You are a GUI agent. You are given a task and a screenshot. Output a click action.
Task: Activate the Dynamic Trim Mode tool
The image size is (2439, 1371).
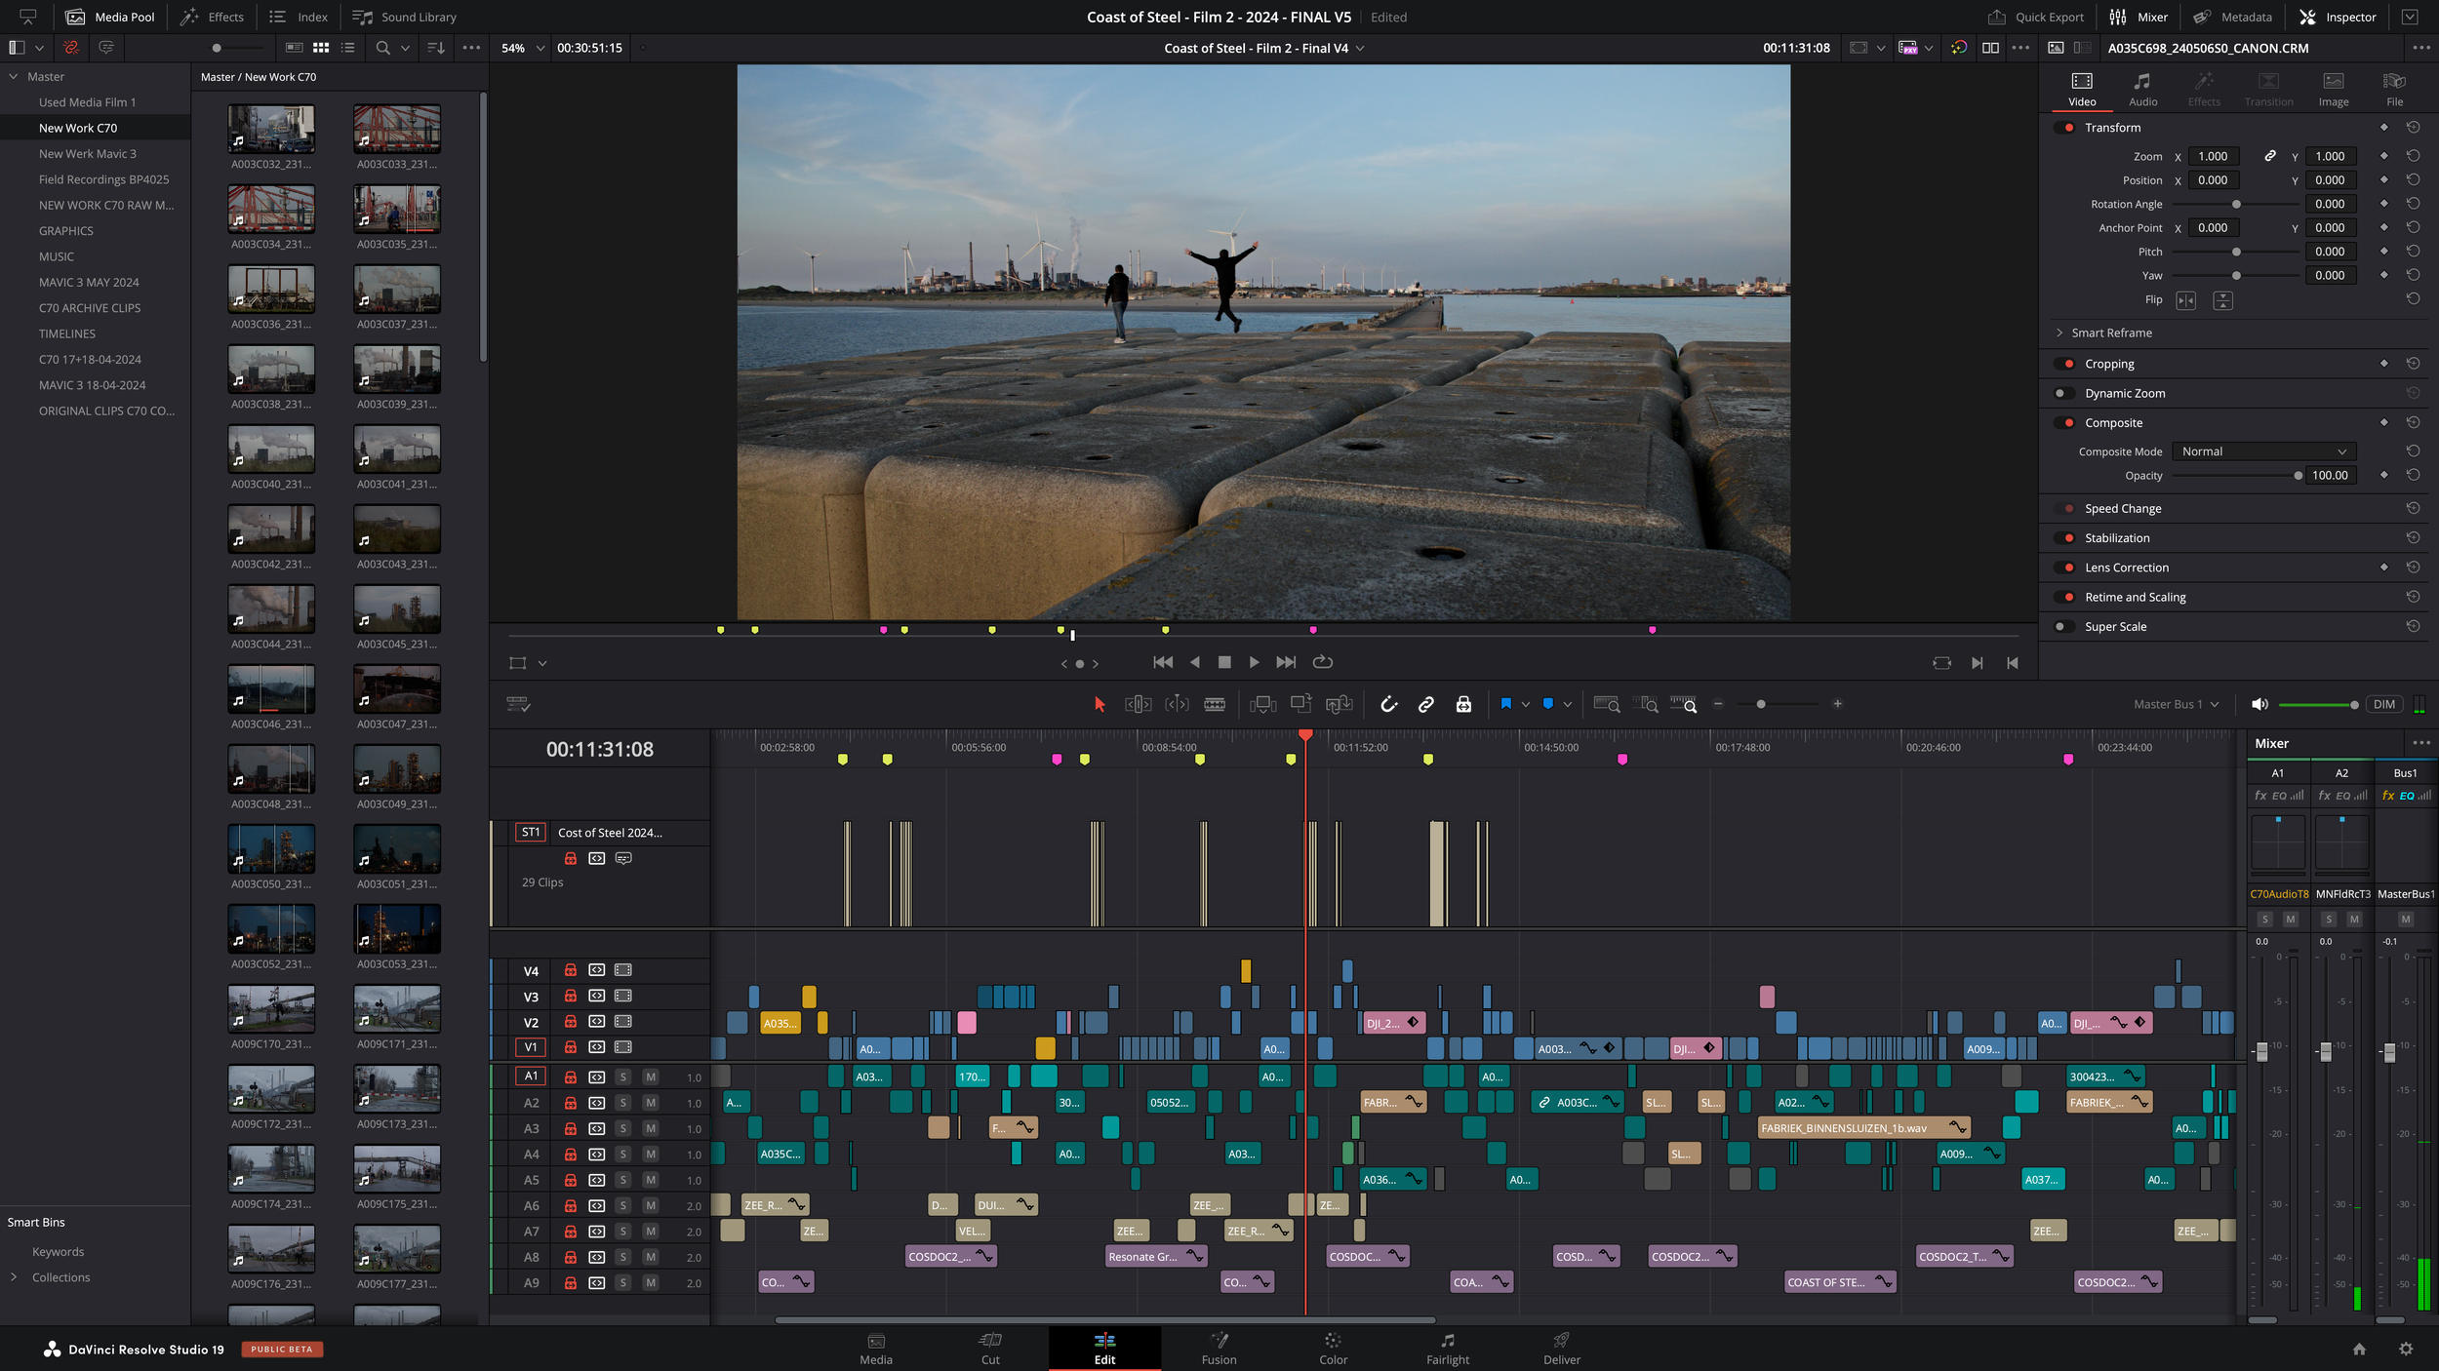coord(1177,704)
